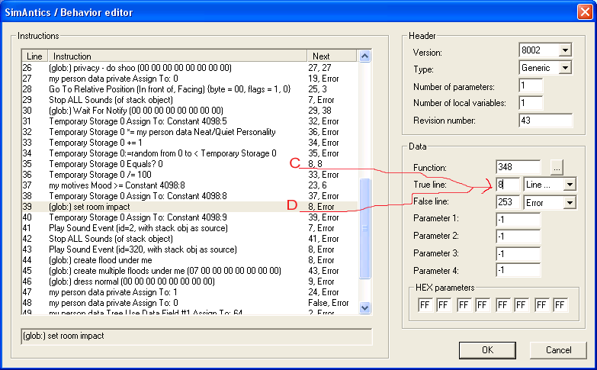The image size is (597, 370).
Task: Select line 37 my motives Mood instruction
Action: pos(189,185)
